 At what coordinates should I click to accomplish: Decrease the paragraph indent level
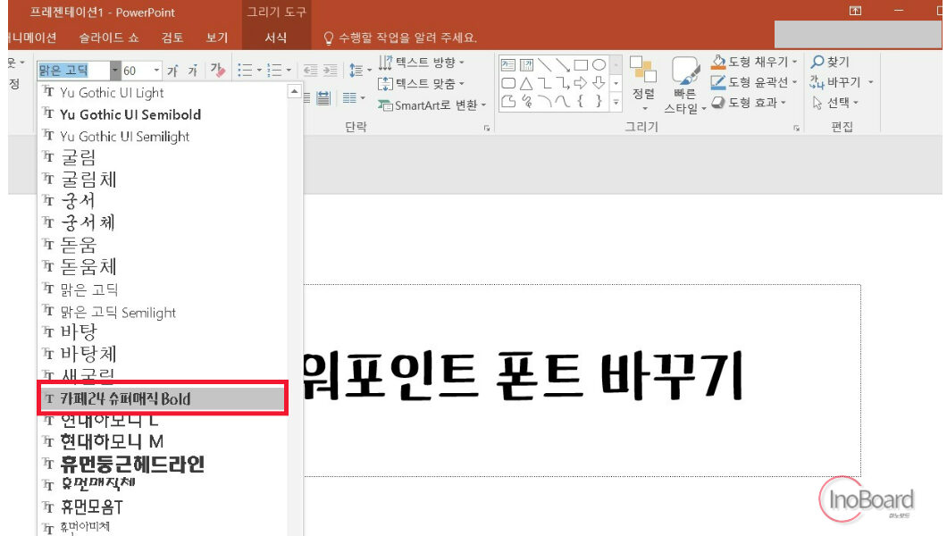(310, 71)
